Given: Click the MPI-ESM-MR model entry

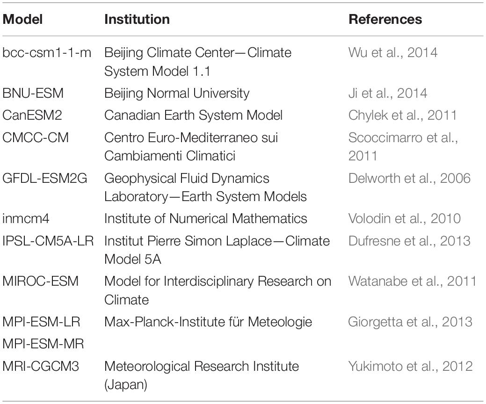Looking at the screenshot, I should pos(43,344).
